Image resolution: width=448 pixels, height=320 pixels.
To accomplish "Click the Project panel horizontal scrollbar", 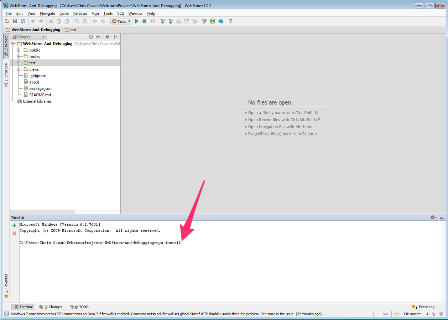I will click(x=43, y=212).
